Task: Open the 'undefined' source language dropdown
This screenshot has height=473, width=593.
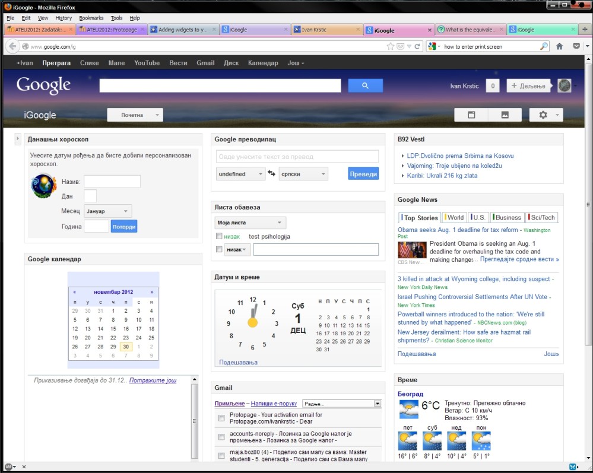Action: coord(240,173)
